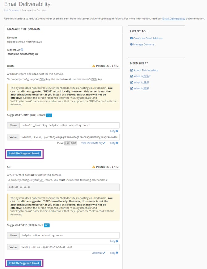Click the DKIM problems warning triangle icon
The image size is (207, 269).
click(x=94, y=66)
